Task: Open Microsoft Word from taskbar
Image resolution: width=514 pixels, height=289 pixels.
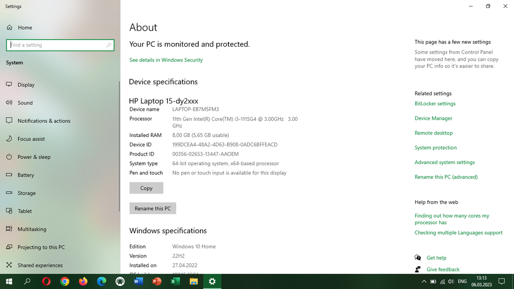Action: [x=139, y=281]
